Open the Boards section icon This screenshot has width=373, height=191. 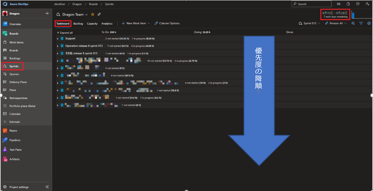point(5,34)
